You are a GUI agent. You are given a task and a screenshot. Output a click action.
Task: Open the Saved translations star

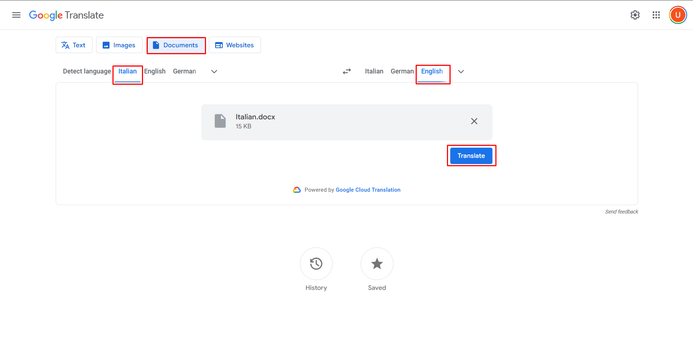tap(377, 264)
